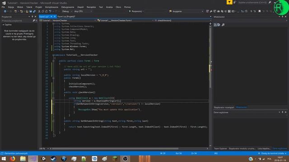
Task: Click the bookmark icon in the toolbar
Action: 260,11
